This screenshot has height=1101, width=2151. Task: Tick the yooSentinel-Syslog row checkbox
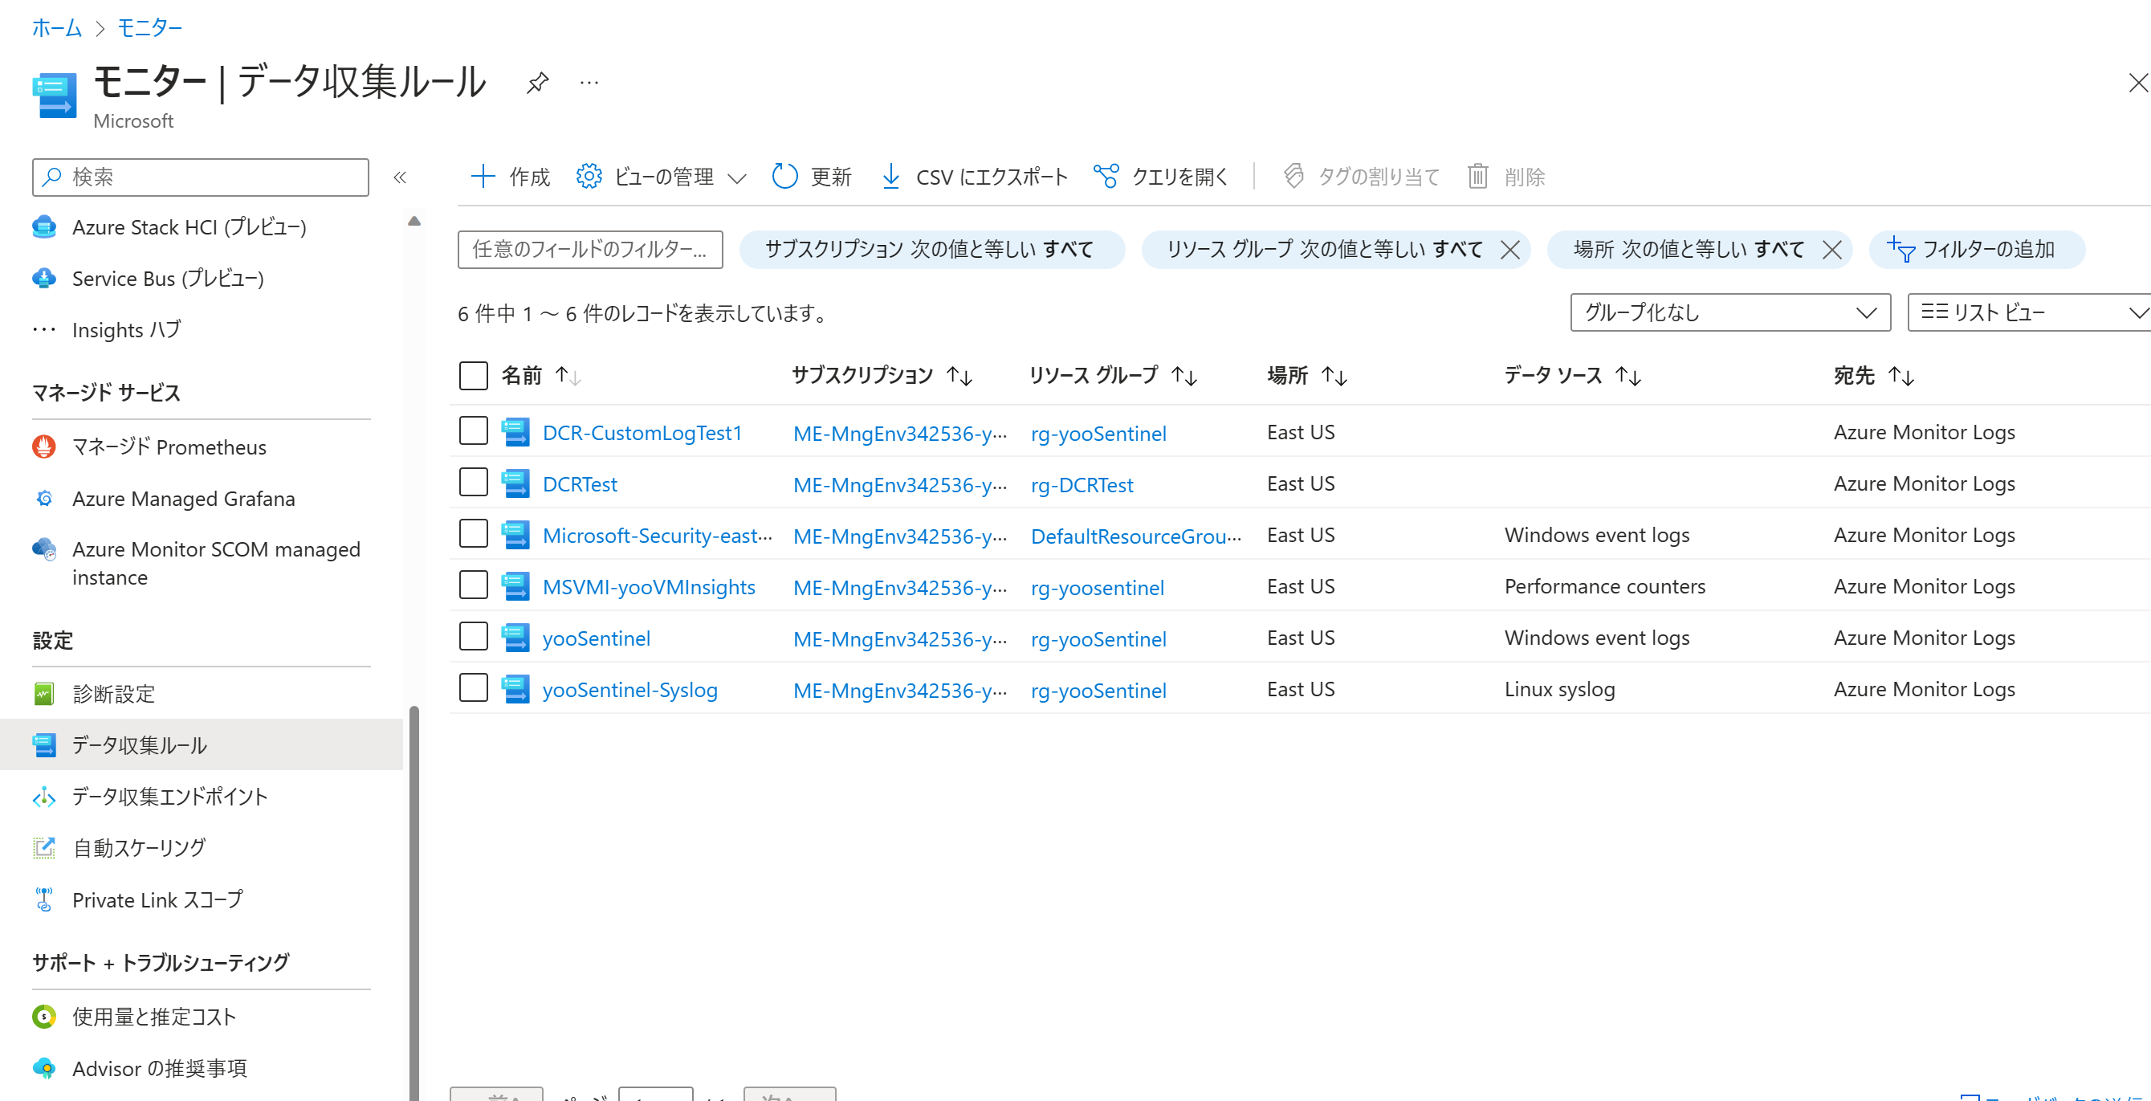click(x=474, y=688)
